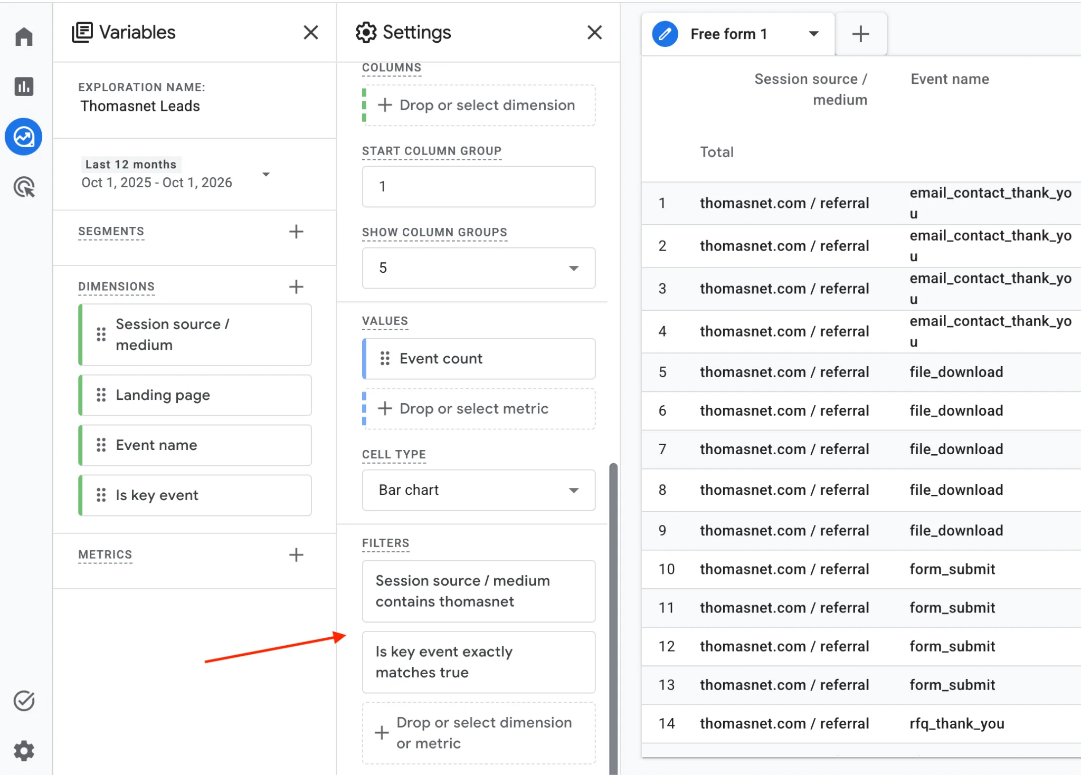Grab the Landing page dimension handle
1081x775 pixels.
[101, 395]
